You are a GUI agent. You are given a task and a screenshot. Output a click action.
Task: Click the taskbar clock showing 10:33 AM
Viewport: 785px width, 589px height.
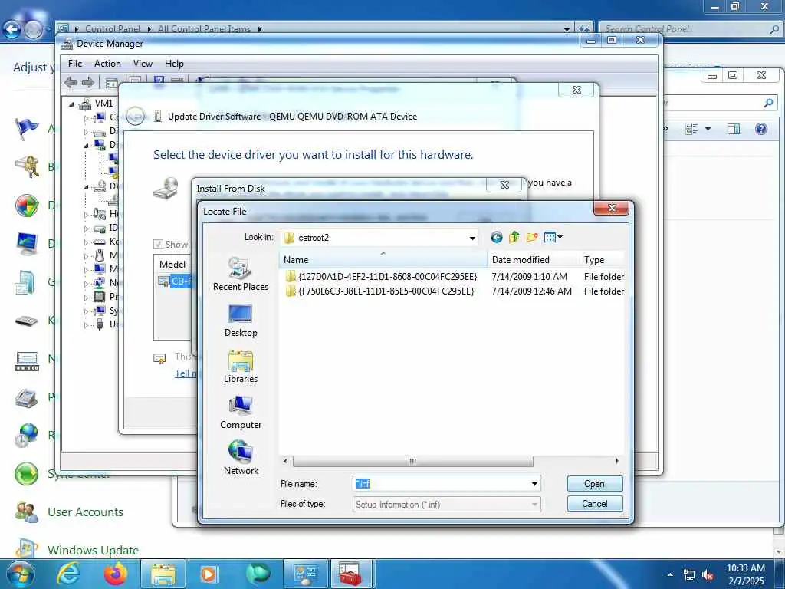745,574
